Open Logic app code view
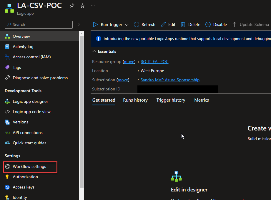Screen dimensions: 271x200 tap(31, 112)
